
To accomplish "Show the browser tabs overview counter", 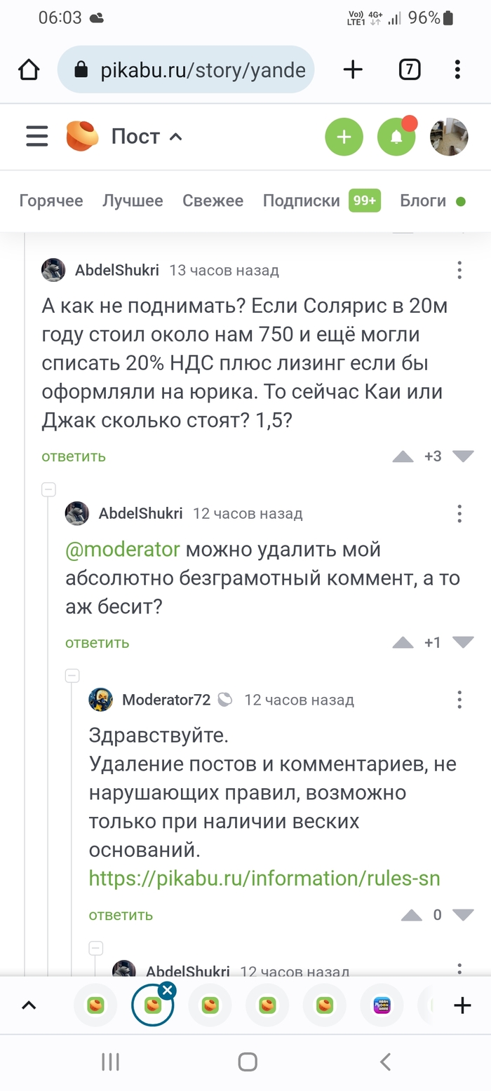I will (409, 69).
